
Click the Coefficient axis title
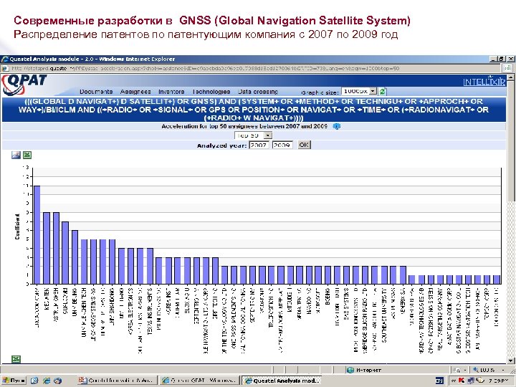click(17, 226)
